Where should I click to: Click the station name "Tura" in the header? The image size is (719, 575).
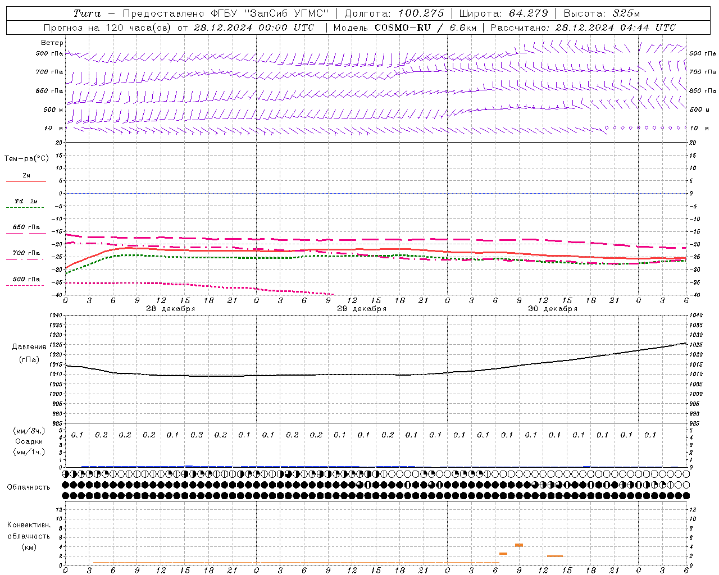[87, 13]
